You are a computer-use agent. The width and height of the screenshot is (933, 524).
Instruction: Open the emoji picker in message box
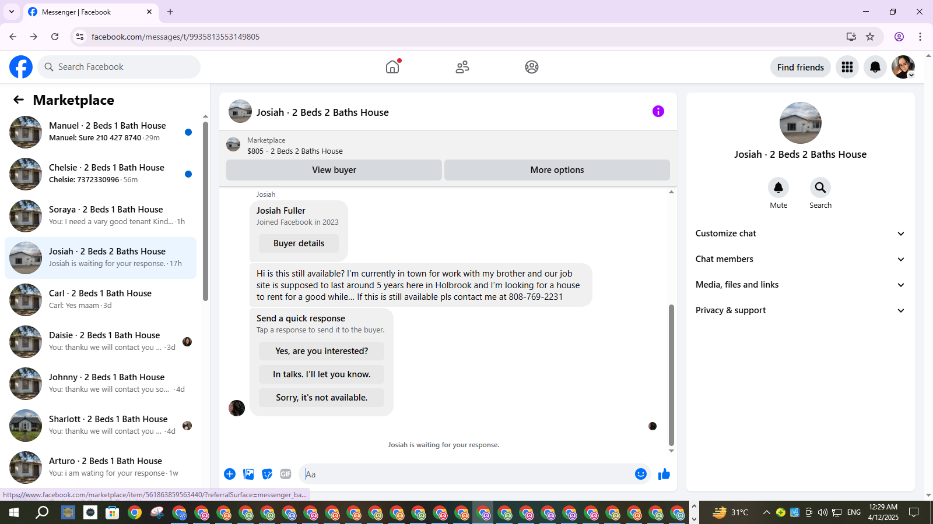641,474
